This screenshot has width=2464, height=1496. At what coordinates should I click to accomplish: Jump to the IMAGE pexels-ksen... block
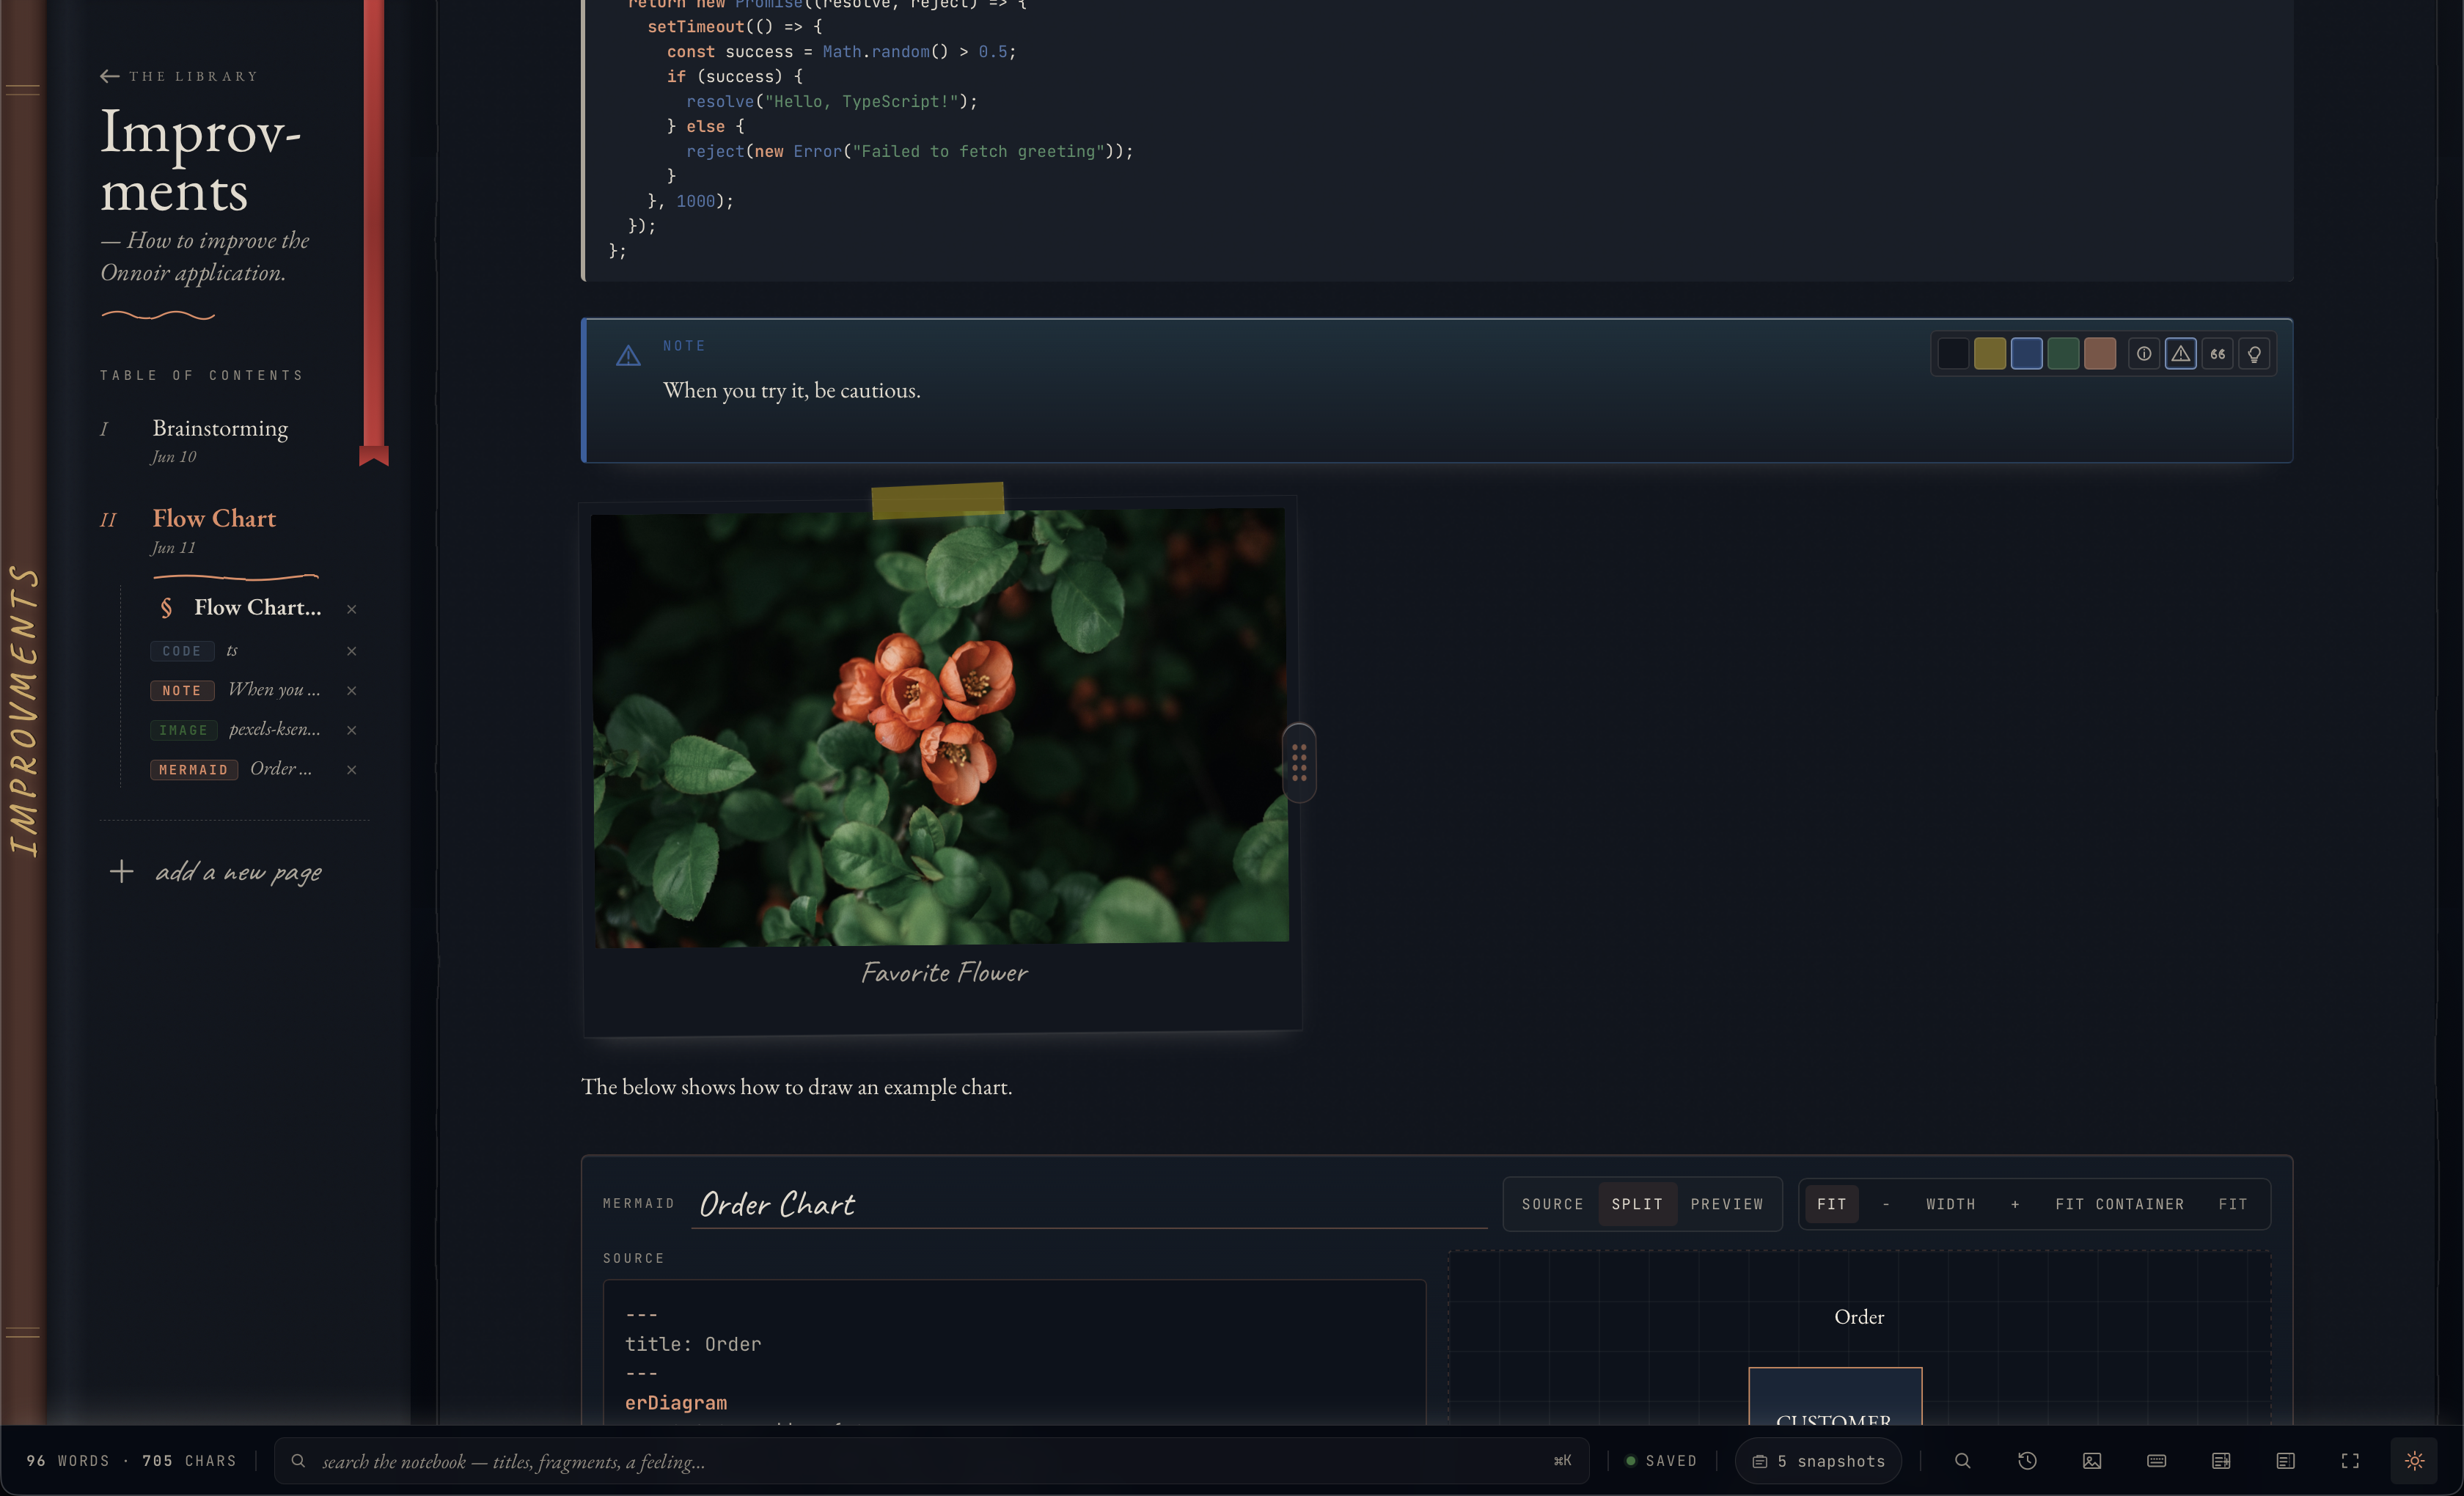pos(235,730)
